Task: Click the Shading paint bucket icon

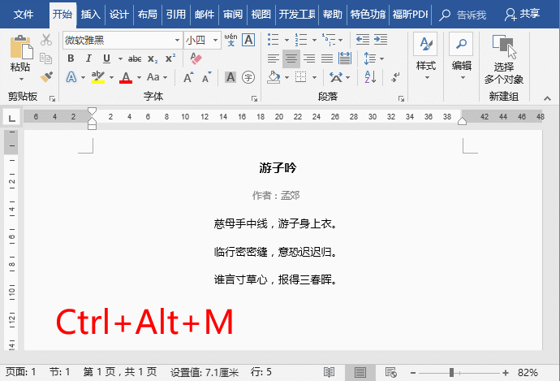Action: click(274, 77)
